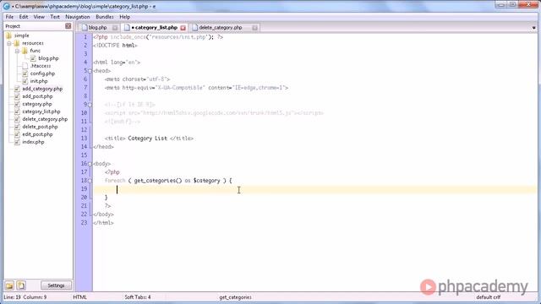Open the get_categories symbol list in status bar
Image resolution: width=541 pixels, height=304 pixels.
tap(235, 297)
